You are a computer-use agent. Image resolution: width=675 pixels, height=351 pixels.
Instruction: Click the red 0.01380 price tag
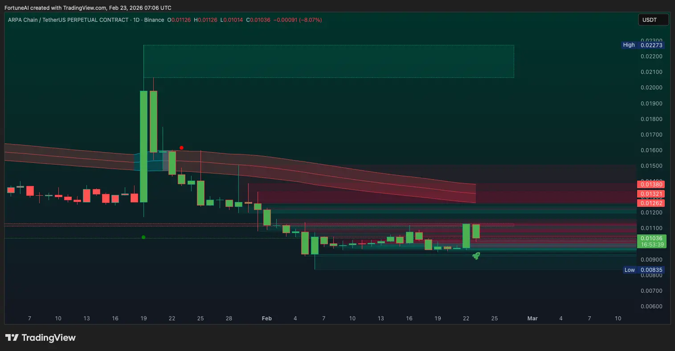pyautogui.click(x=652, y=184)
